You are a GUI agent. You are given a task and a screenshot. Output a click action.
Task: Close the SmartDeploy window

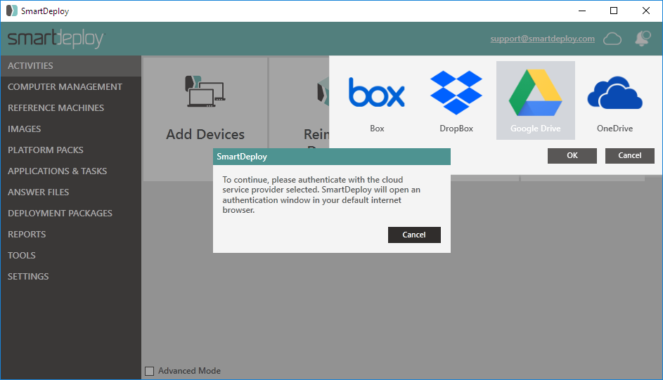pyautogui.click(x=646, y=11)
